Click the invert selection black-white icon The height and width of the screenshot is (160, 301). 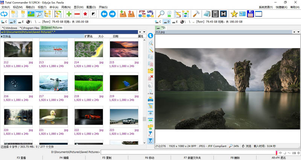pyautogui.click(x=93, y=14)
